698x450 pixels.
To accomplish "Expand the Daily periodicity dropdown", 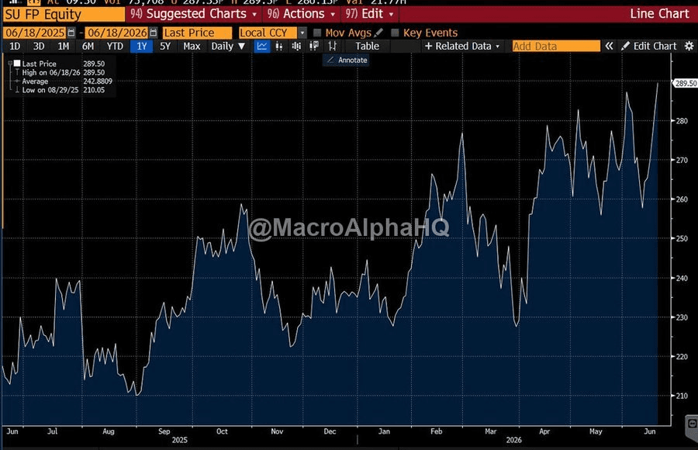I will point(228,46).
